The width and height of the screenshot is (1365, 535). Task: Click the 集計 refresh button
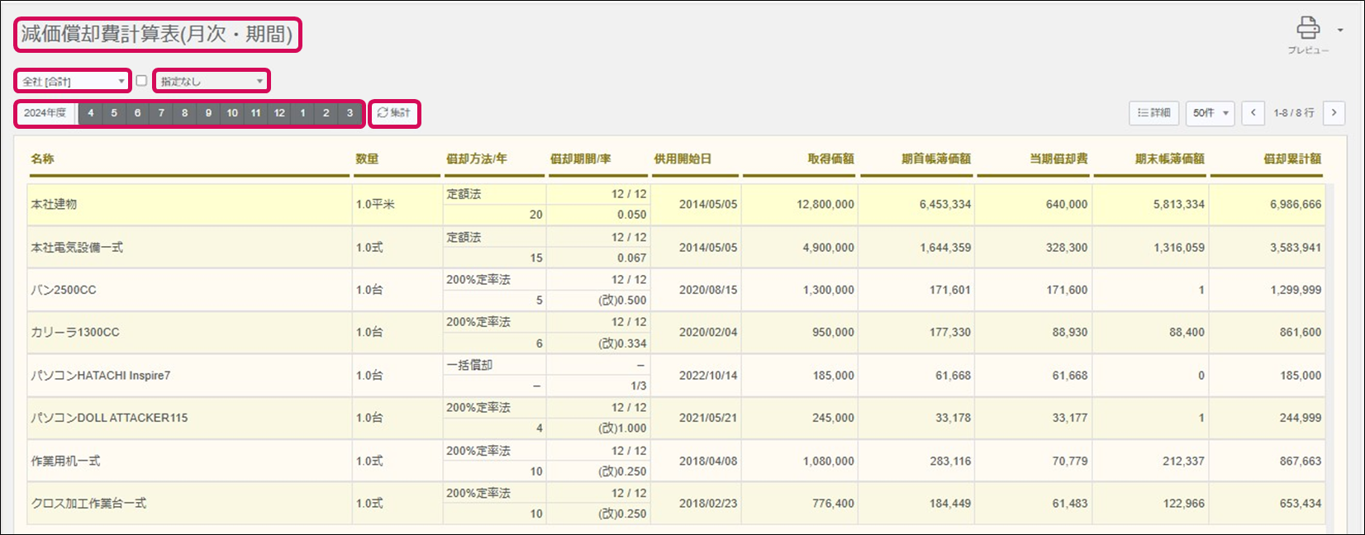394,113
